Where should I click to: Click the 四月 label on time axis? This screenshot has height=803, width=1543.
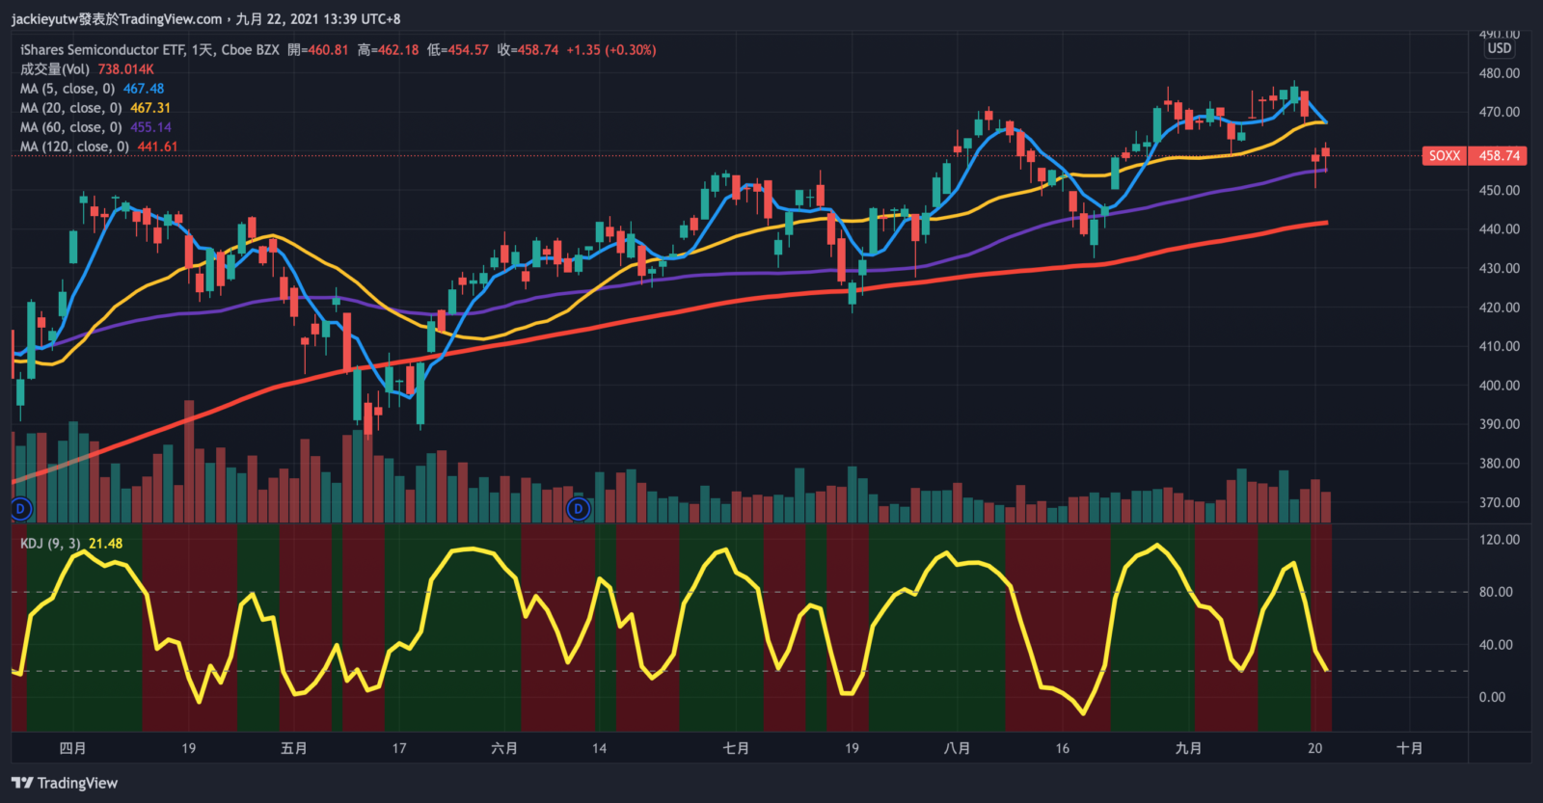coord(72,748)
